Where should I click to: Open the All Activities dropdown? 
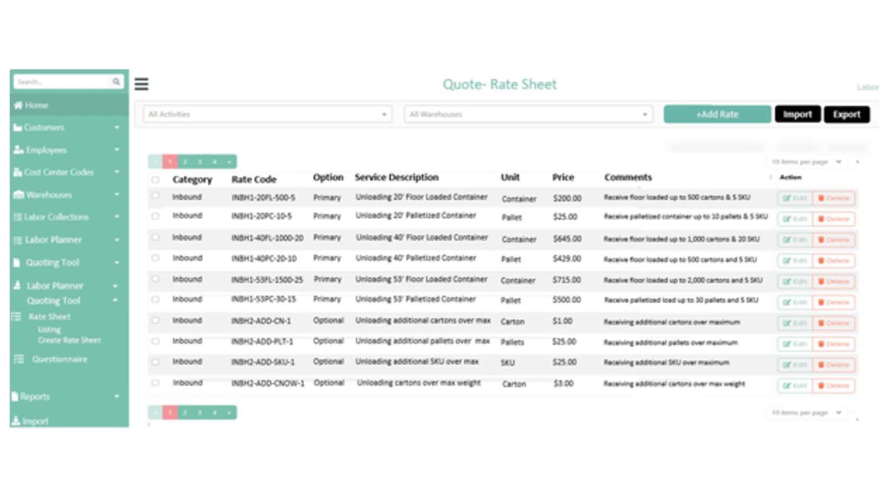tap(267, 114)
